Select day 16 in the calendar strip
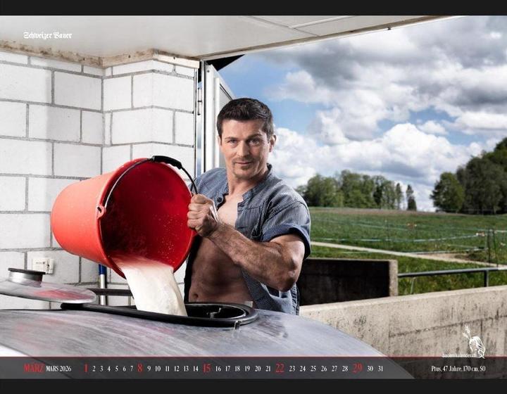Viewport: 507px width, 394px height. click(218, 369)
